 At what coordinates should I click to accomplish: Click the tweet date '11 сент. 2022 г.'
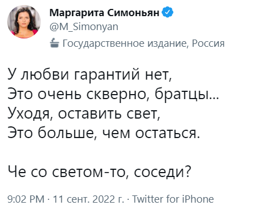click(x=88, y=199)
